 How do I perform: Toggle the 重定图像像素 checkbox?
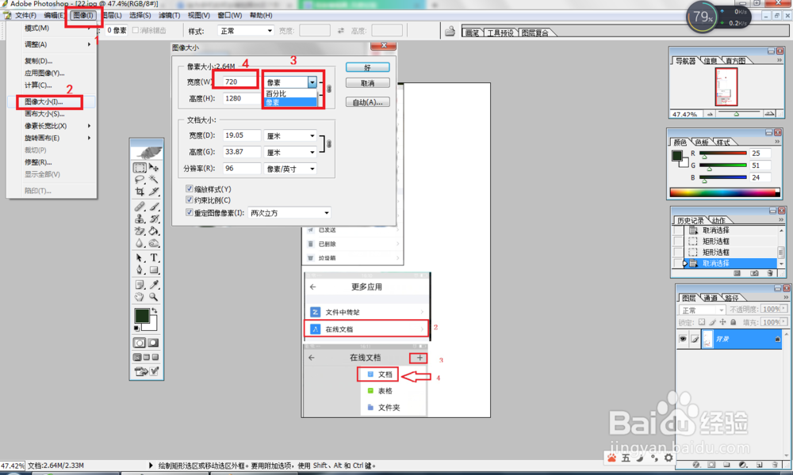tap(190, 212)
